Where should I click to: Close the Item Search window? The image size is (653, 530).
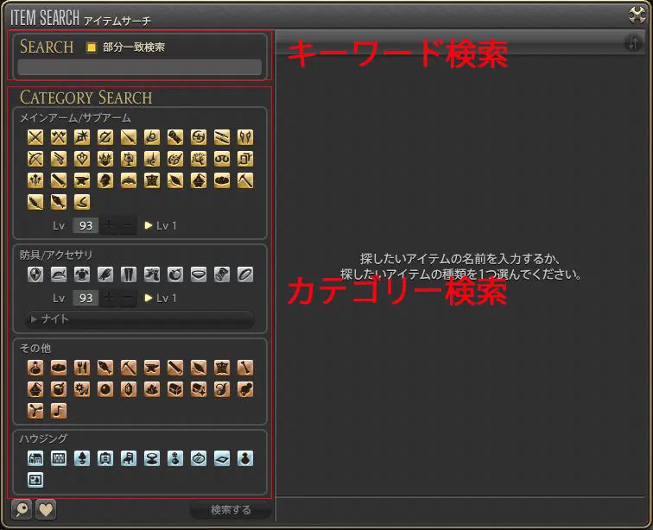(x=637, y=14)
